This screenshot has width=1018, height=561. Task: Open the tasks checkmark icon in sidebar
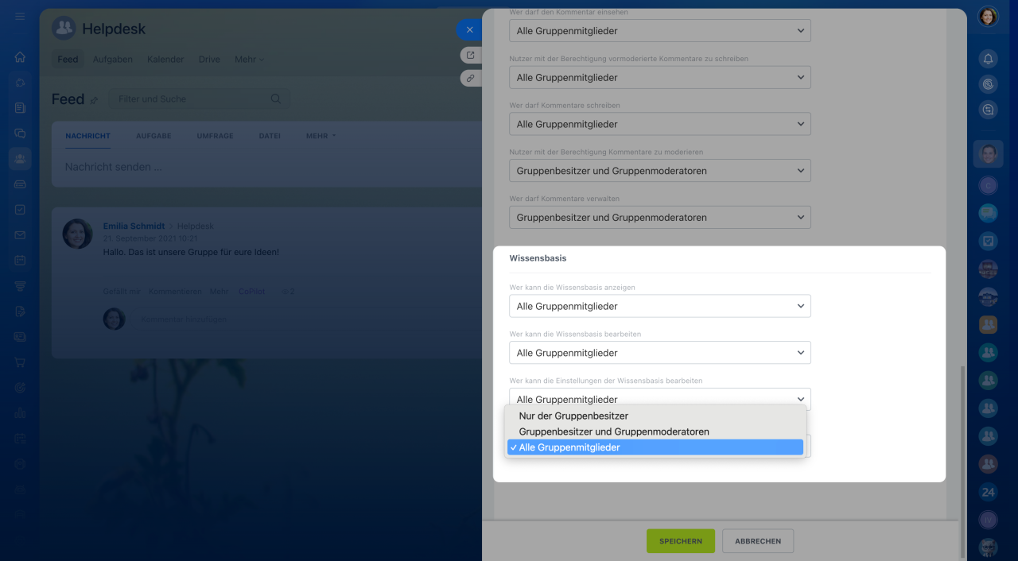coord(20,210)
